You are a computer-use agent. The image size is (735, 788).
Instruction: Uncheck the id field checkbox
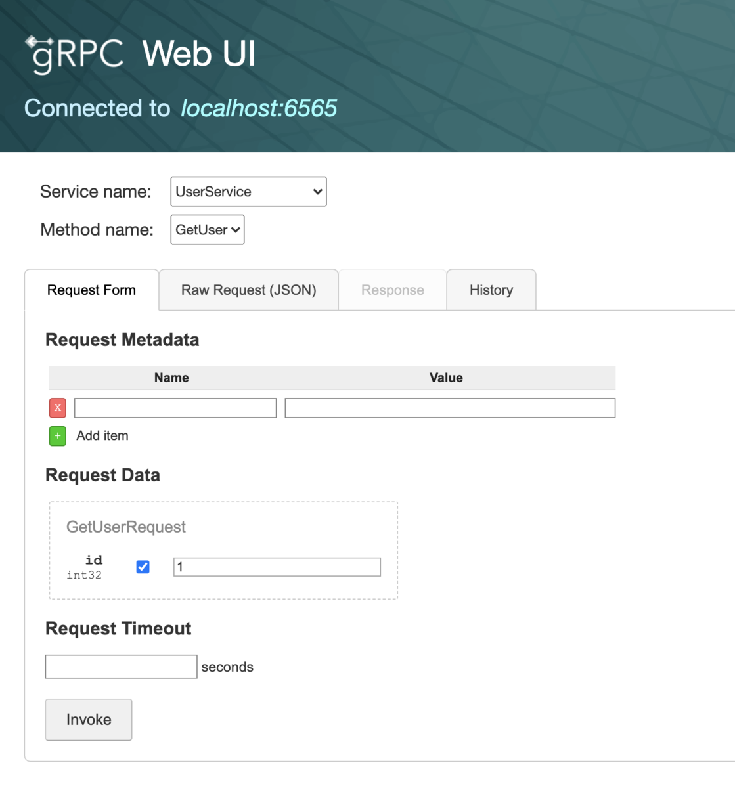[x=143, y=567]
